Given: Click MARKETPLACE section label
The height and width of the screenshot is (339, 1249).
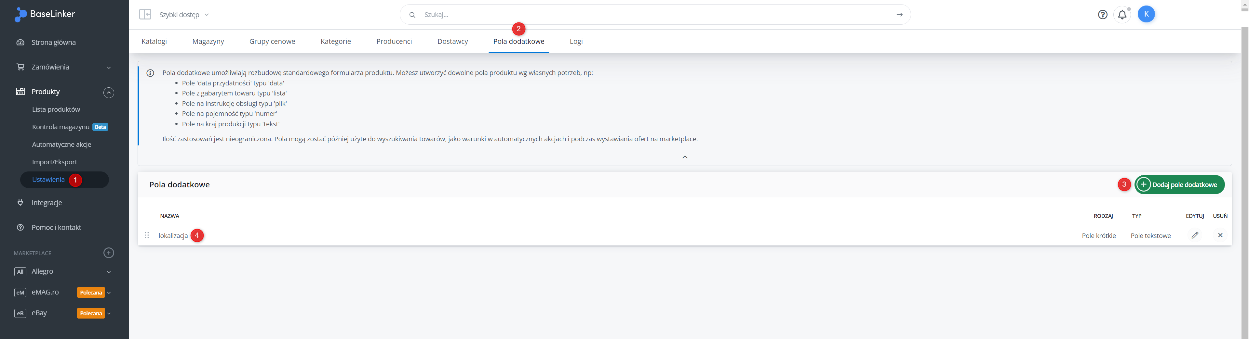Looking at the screenshot, I should click(x=33, y=253).
